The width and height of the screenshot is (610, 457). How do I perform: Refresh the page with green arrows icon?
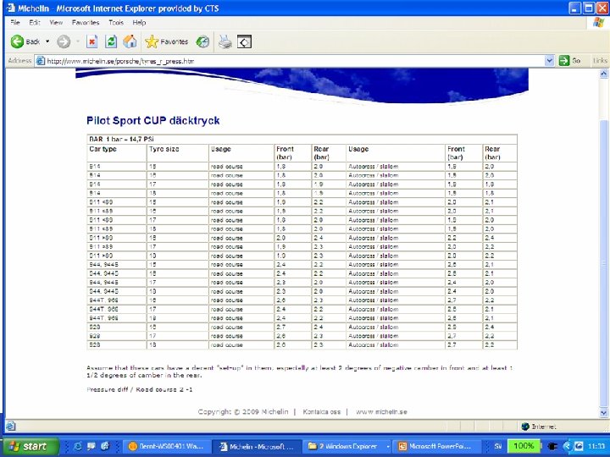(111, 41)
